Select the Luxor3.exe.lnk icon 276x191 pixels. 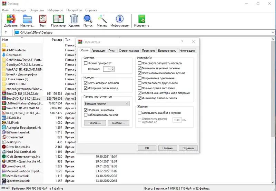[x=4, y=166]
